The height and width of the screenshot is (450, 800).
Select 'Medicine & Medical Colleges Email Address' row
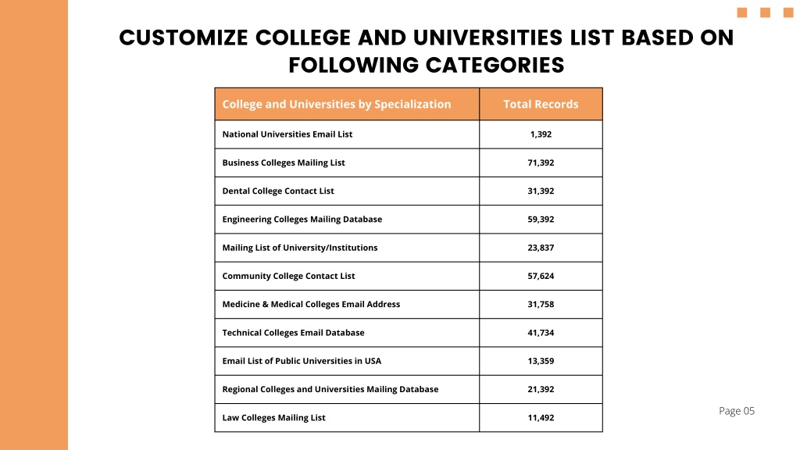[x=409, y=304]
